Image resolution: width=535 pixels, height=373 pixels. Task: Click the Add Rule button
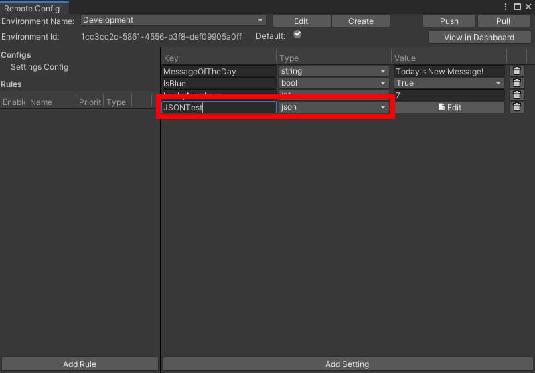point(80,364)
